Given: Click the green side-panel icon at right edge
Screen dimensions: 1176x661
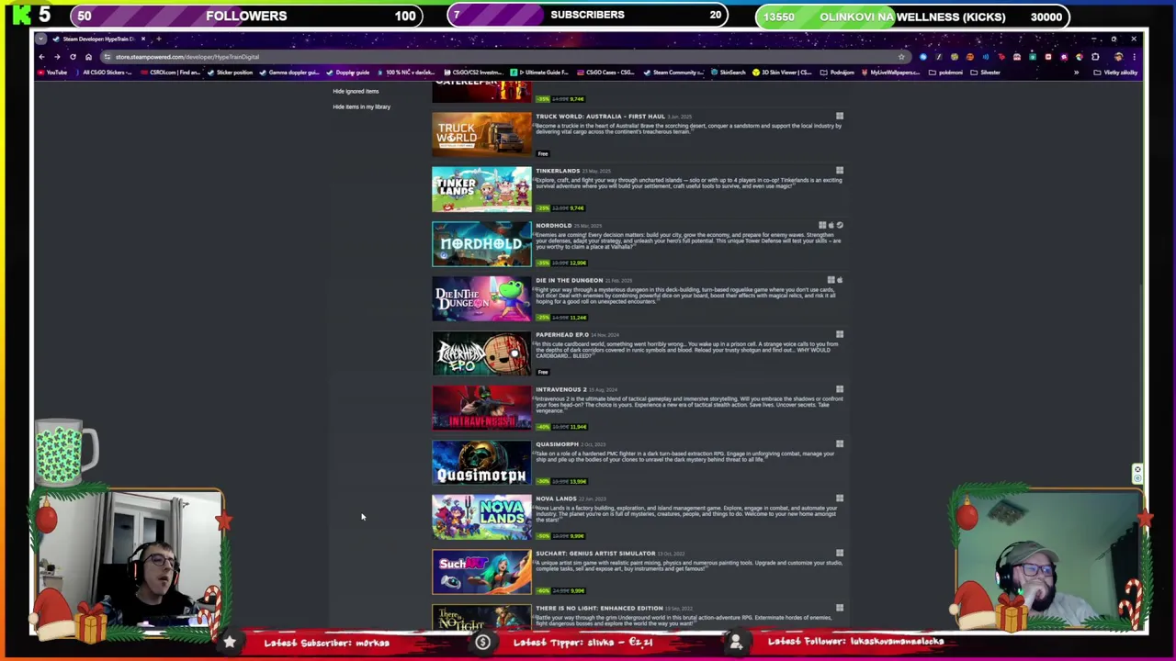Looking at the screenshot, I should pyautogui.click(x=1137, y=473).
